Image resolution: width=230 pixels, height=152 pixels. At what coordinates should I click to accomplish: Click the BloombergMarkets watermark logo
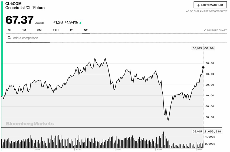coord(30,124)
